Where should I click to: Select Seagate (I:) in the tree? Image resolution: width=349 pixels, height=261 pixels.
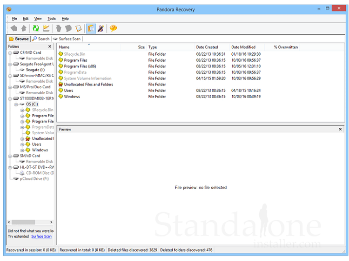35,70
